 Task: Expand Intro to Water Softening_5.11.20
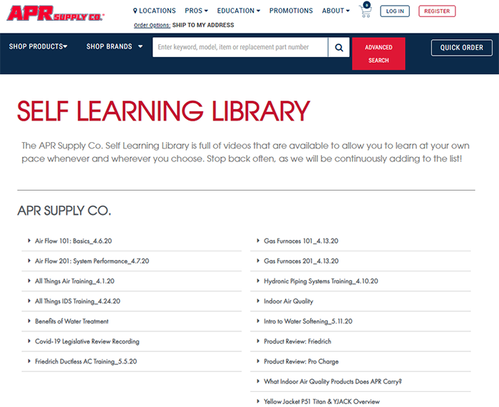pos(360,321)
